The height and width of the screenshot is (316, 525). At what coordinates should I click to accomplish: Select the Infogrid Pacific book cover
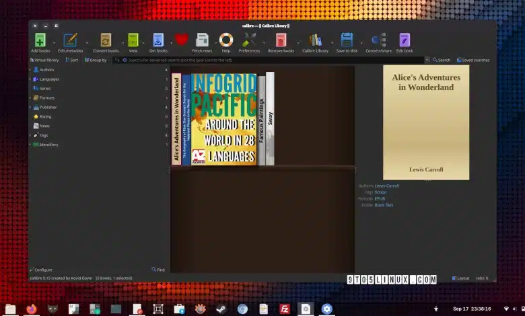223,120
